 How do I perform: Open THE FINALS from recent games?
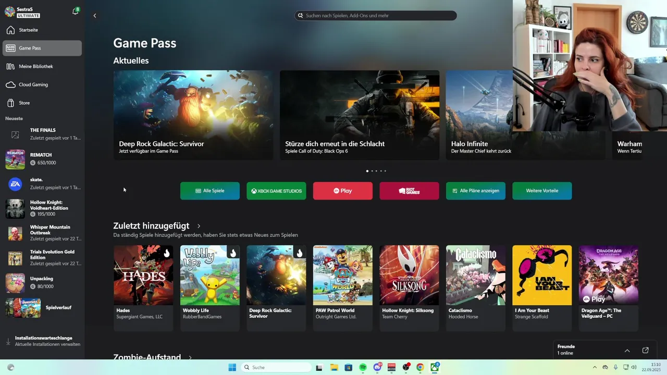point(42,134)
